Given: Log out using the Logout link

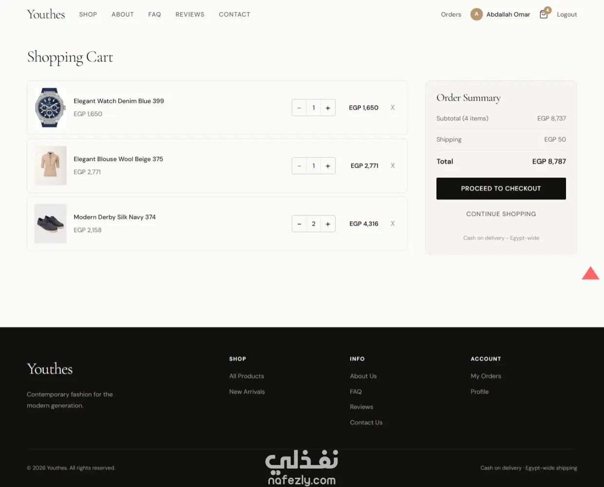Looking at the screenshot, I should pos(567,15).
